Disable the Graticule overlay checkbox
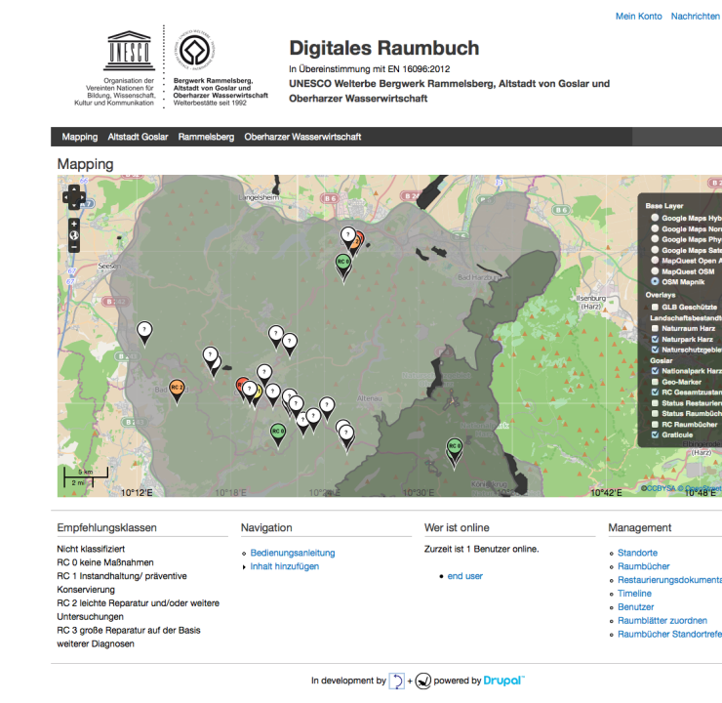Screen dimensions: 722x703 (655, 434)
